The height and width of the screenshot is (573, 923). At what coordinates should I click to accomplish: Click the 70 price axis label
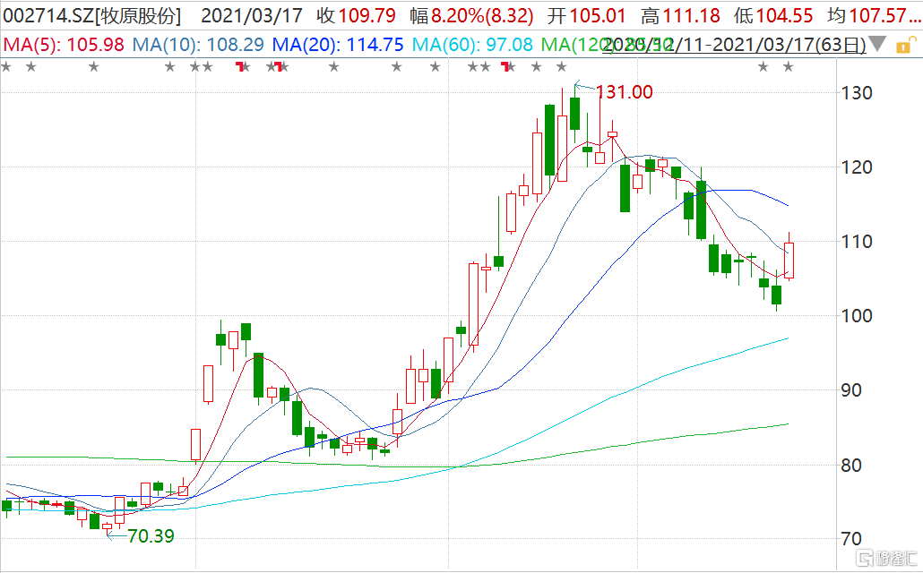point(850,539)
